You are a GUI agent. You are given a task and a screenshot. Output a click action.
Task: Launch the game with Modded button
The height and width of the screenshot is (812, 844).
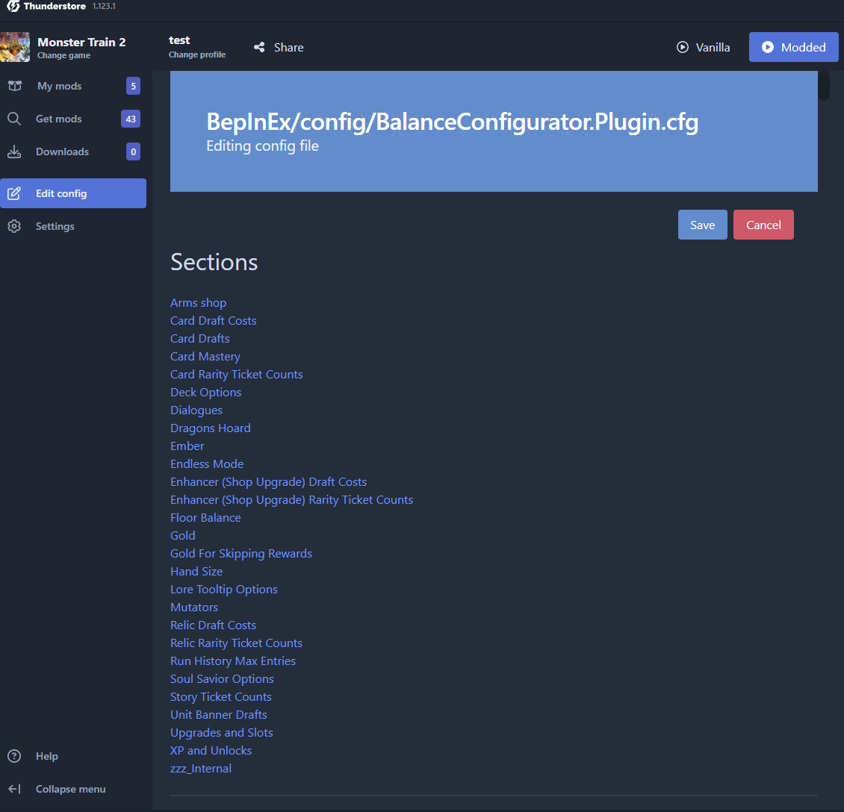793,47
